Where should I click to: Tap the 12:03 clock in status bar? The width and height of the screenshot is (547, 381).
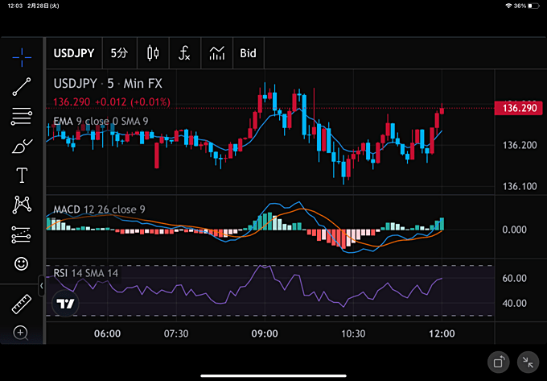pos(15,6)
